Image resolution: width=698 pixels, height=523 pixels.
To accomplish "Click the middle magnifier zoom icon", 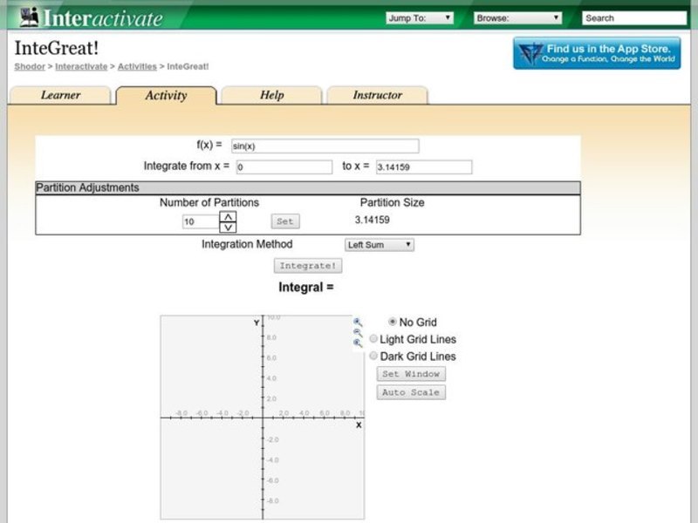I will click(357, 332).
